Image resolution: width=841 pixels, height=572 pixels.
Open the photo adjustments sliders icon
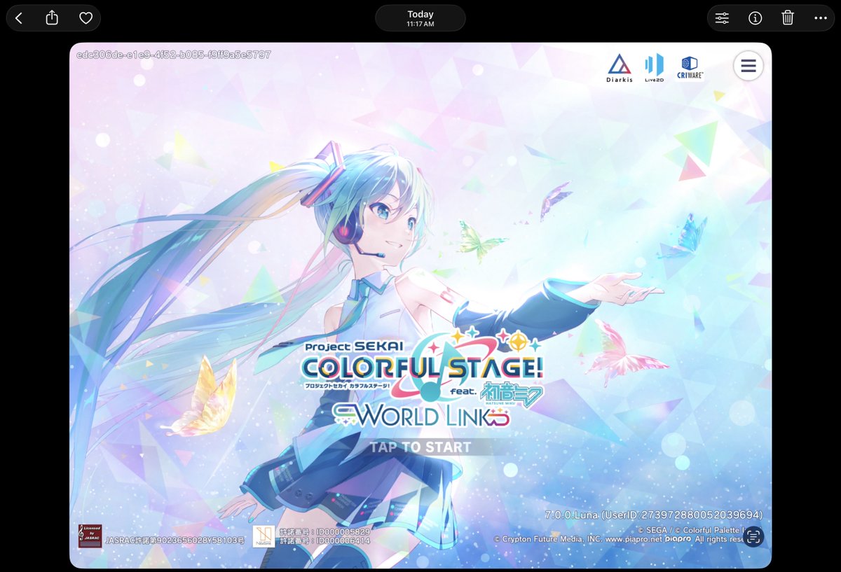pos(722,18)
